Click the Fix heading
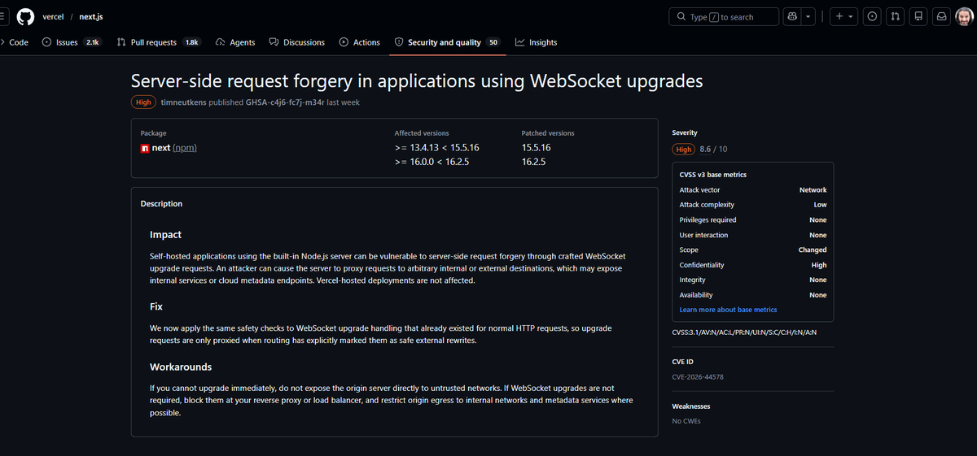This screenshot has height=456, width=977. (x=156, y=306)
